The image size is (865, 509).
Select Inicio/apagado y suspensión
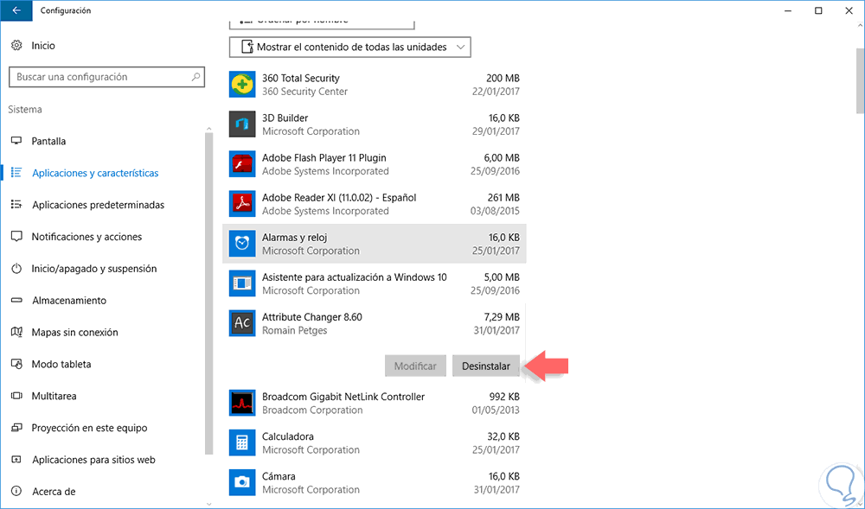click(93, 269)
